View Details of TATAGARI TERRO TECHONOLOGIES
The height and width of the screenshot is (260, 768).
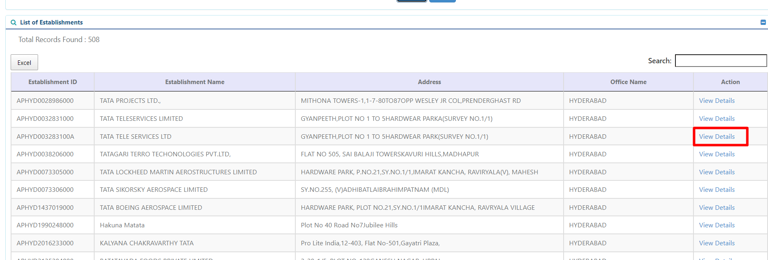click(x=717, y=154)
